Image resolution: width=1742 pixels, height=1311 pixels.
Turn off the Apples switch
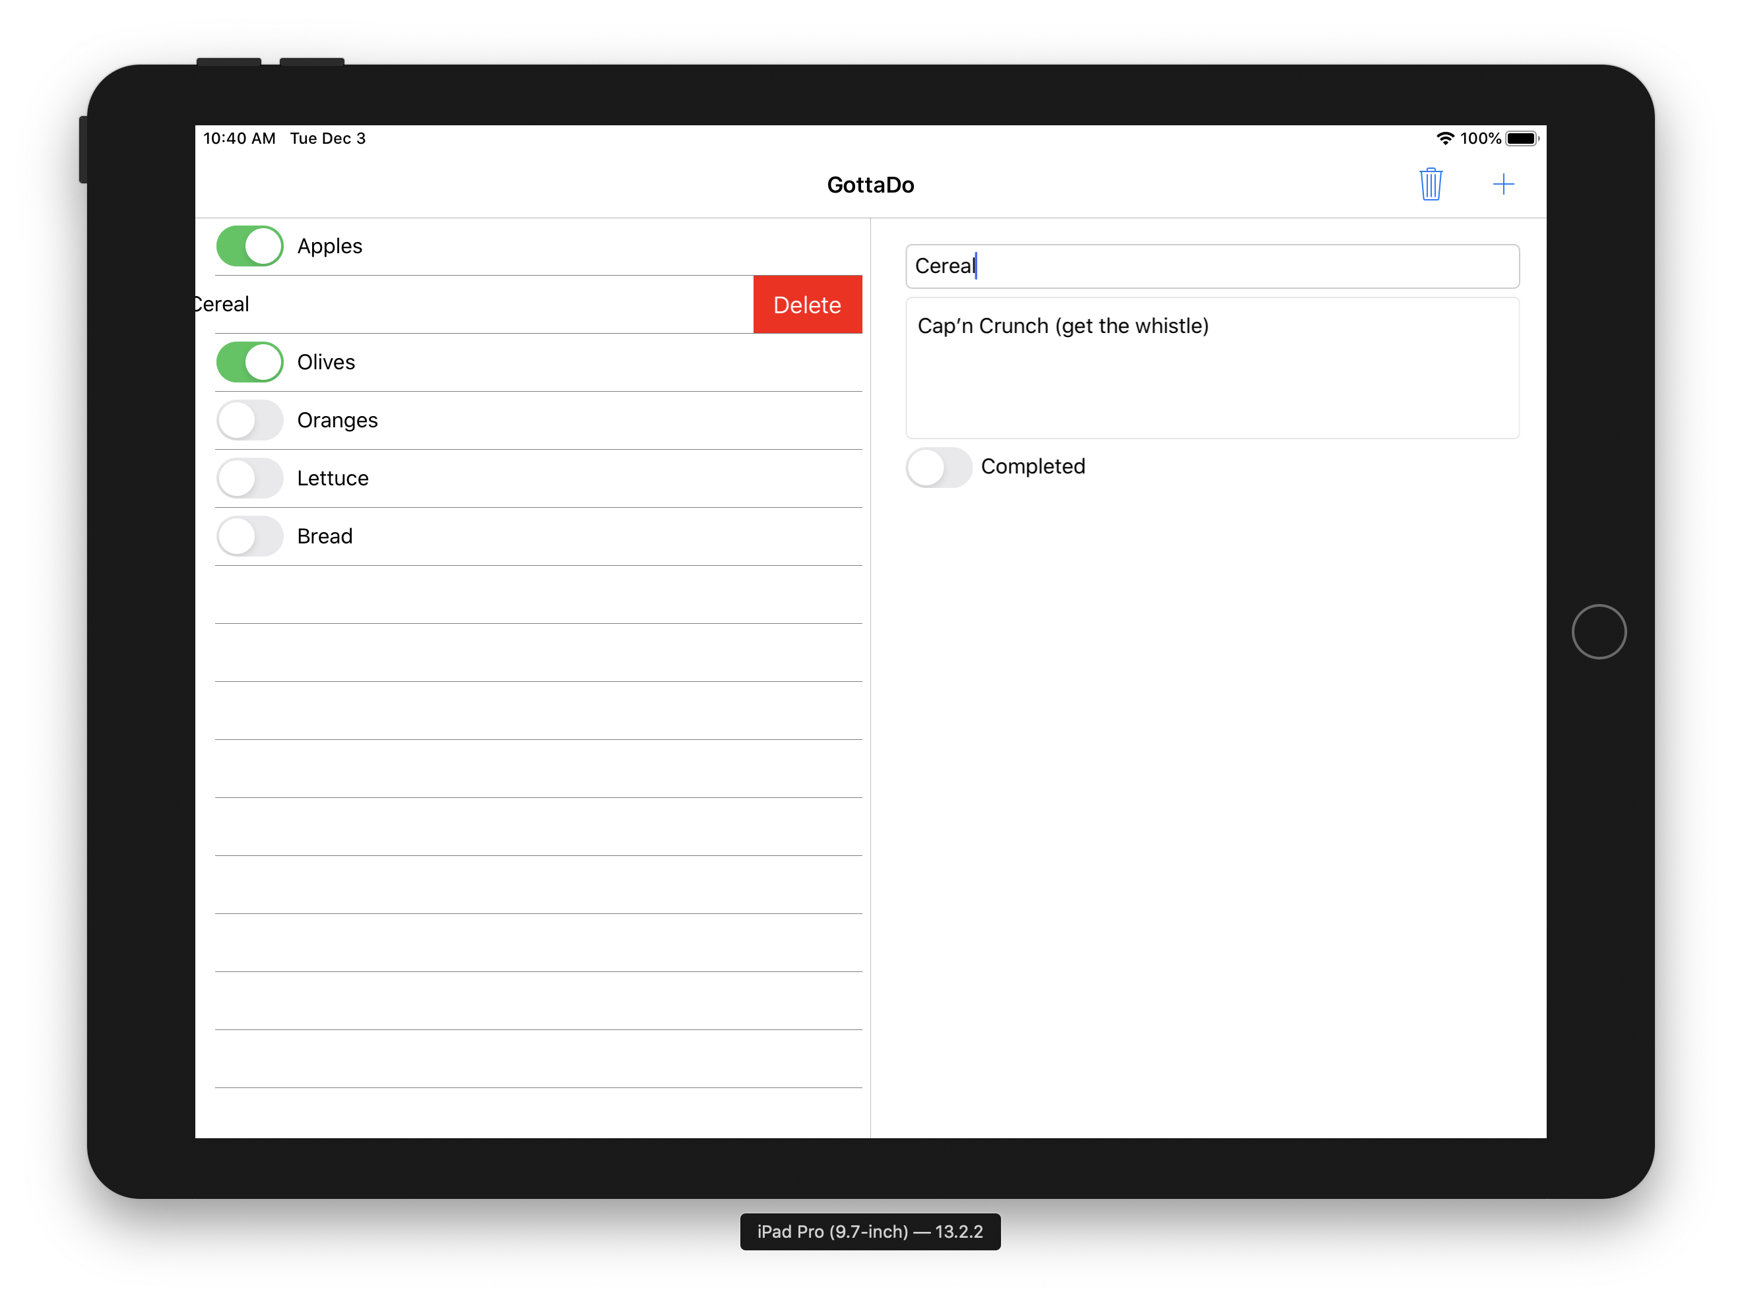click(249, 246)
